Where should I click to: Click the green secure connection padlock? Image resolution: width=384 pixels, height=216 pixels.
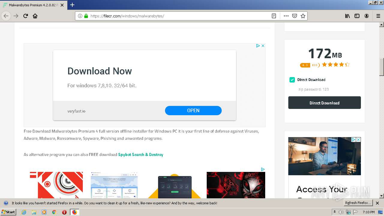pos(86,16)
